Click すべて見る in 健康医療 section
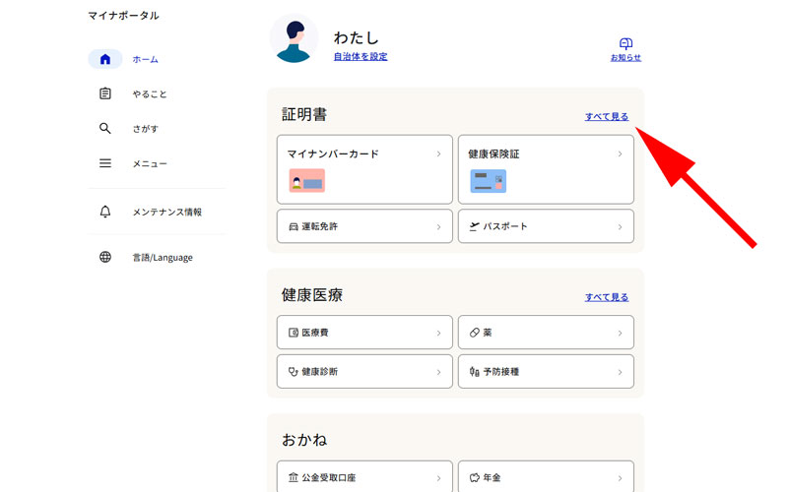Screen dimensions: 788x492 tap(607, 297)
